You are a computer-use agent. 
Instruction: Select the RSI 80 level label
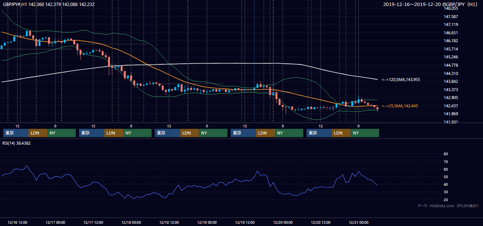446,154
